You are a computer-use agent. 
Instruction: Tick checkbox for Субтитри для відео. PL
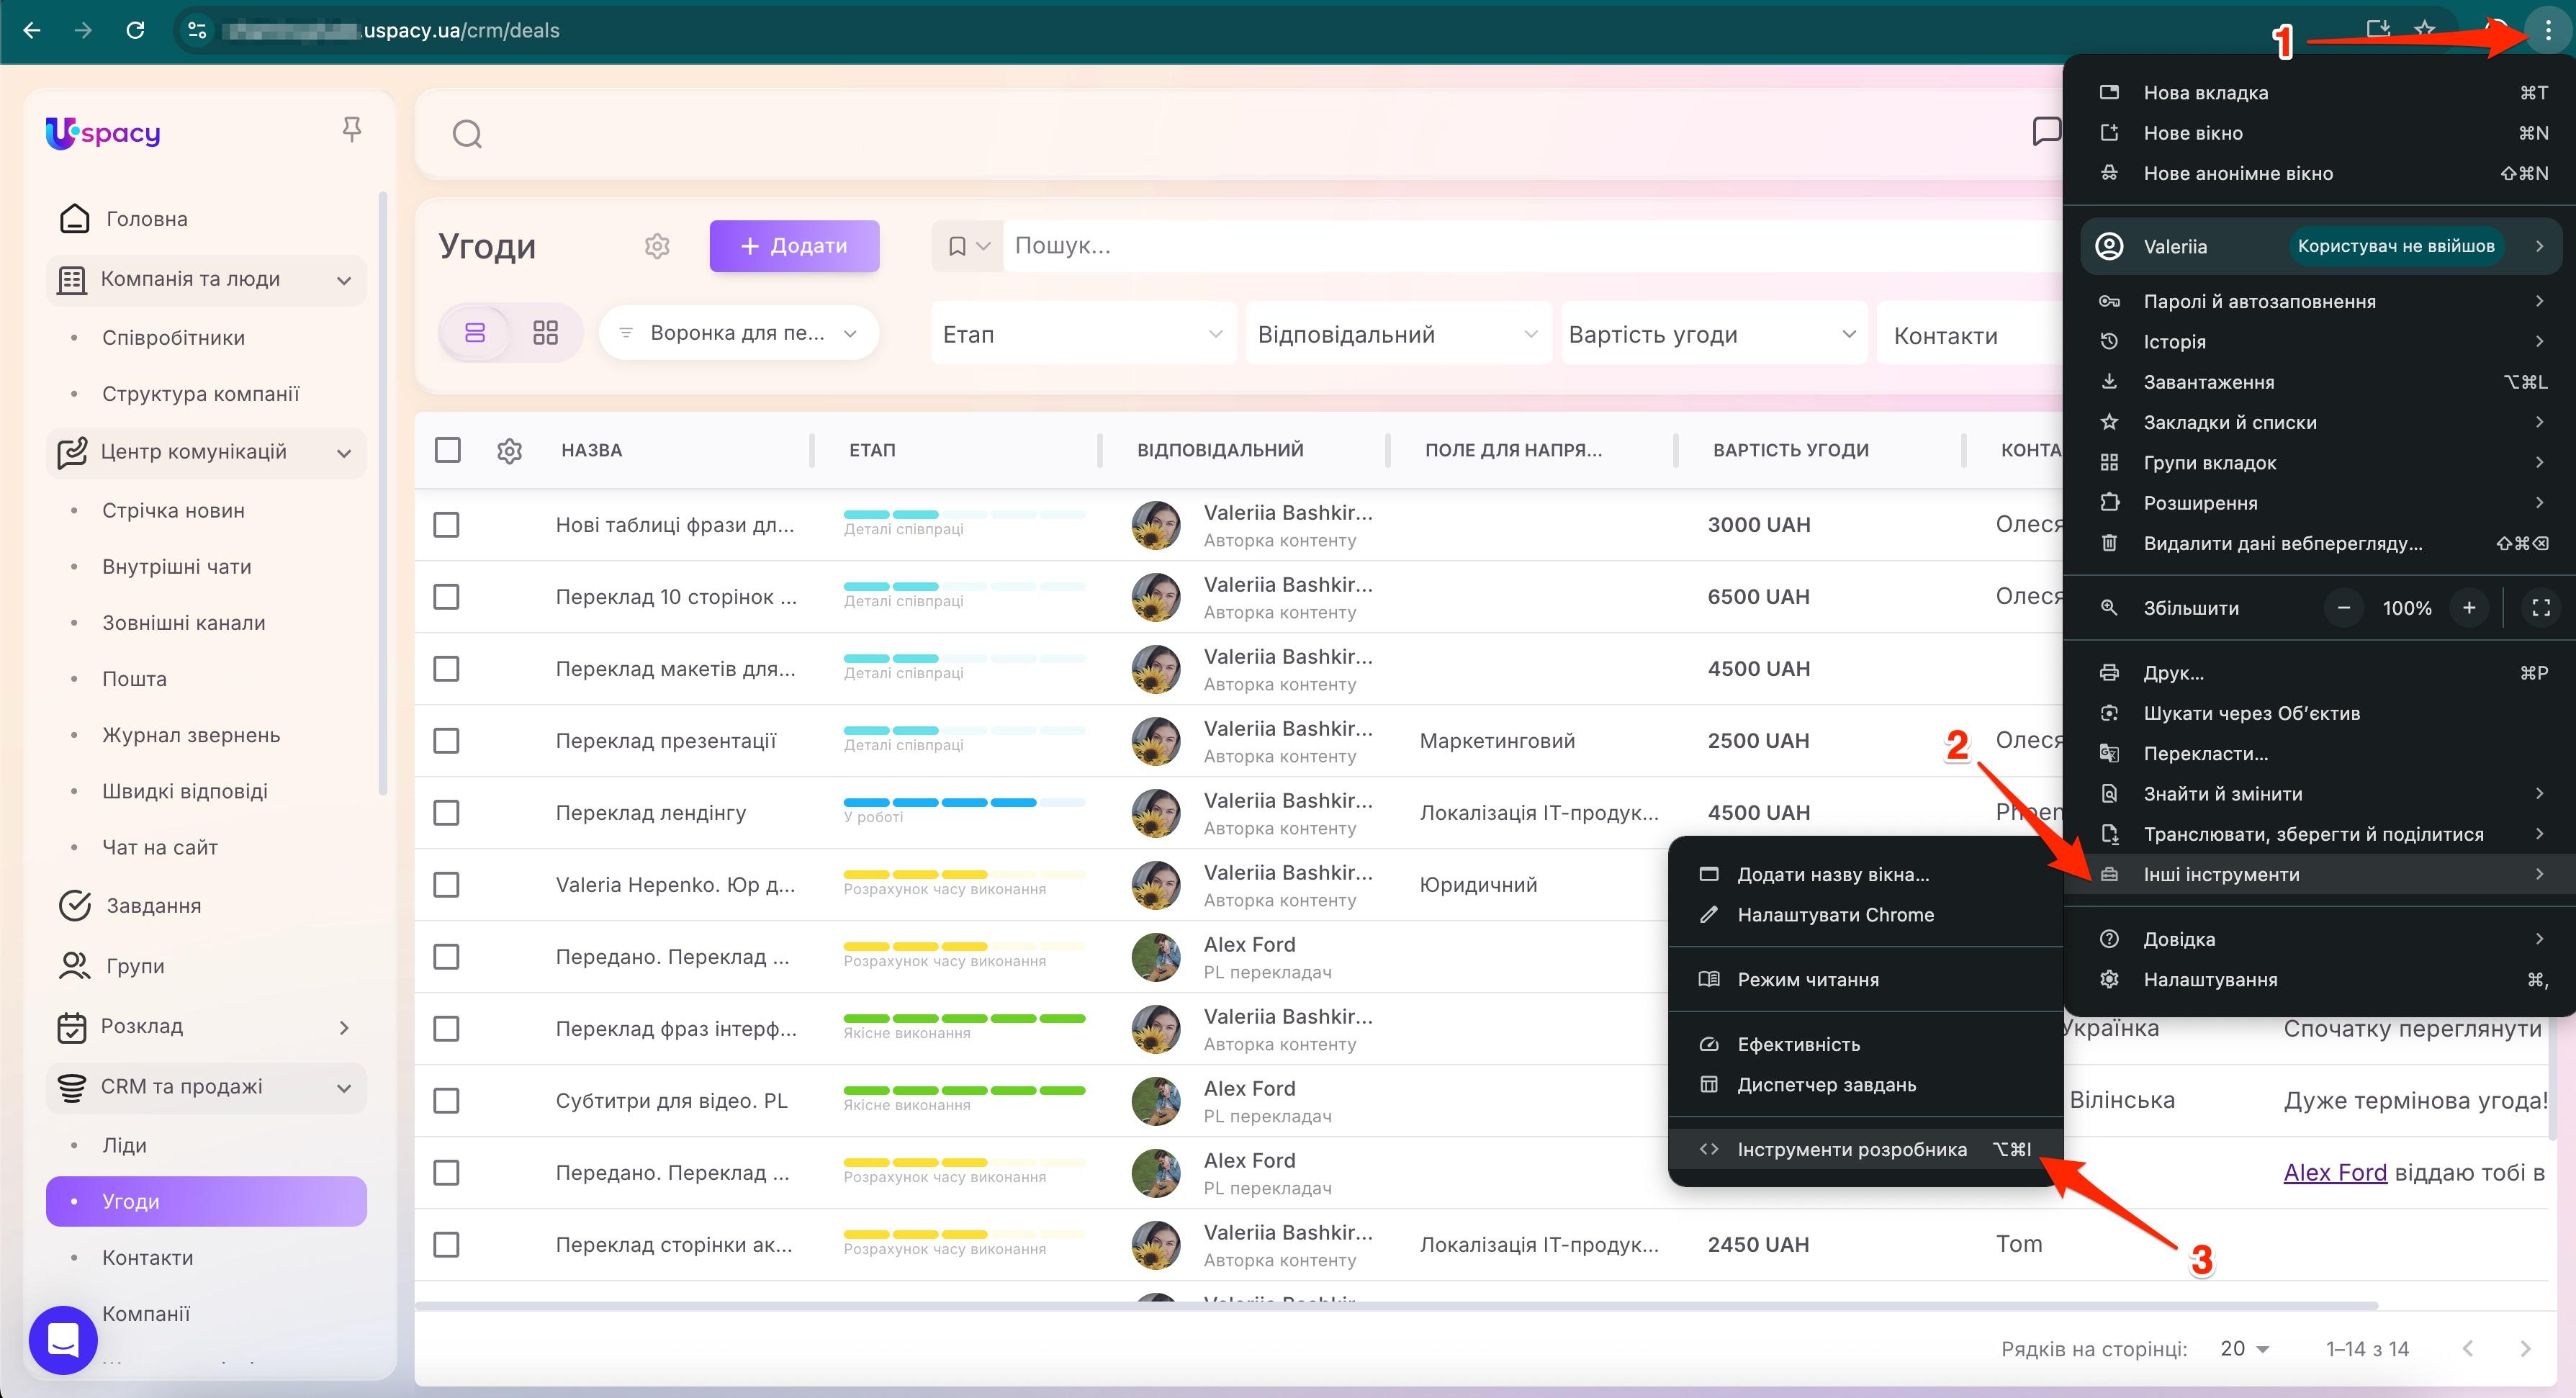click(446, 1101)
